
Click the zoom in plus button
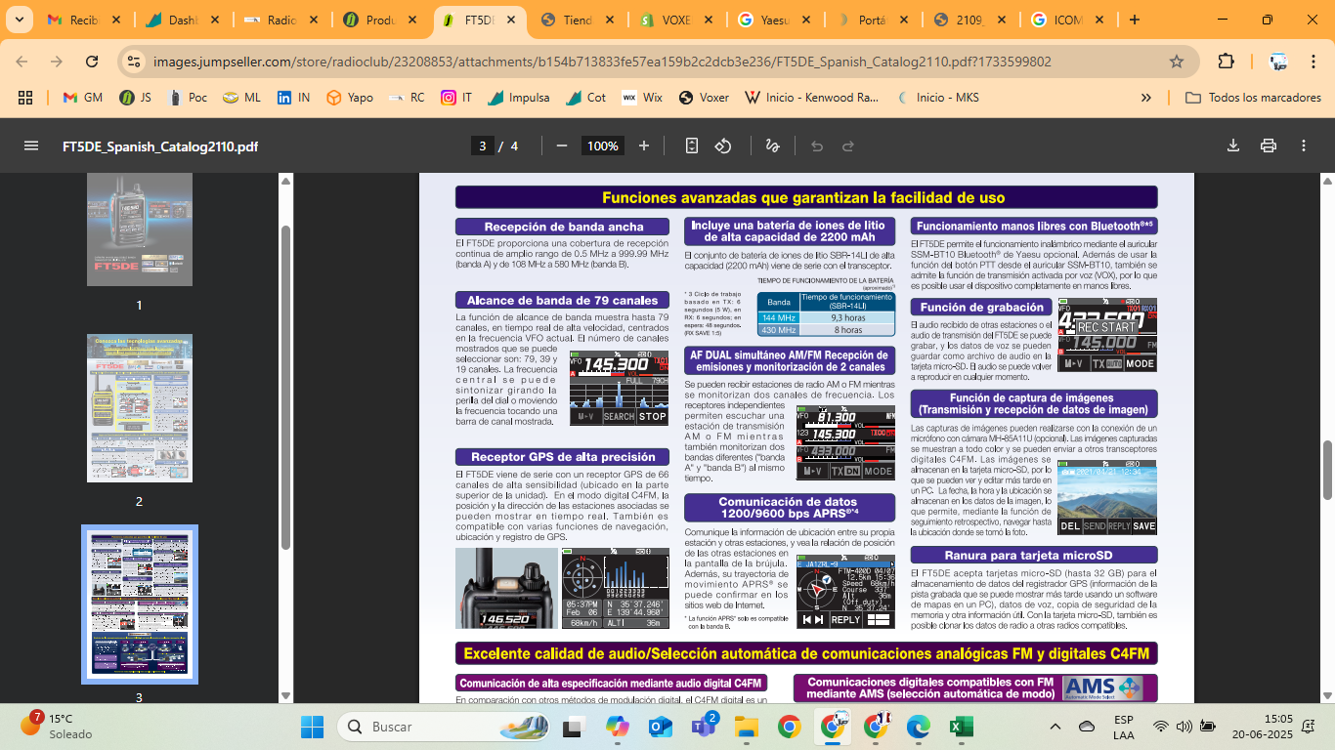643,146
